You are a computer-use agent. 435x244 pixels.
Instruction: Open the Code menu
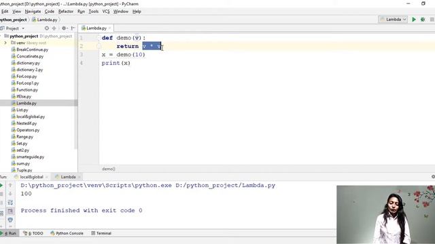(x=50, y=12)
